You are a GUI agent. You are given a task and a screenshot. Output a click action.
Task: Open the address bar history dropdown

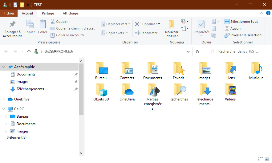[x=188, y=51]
